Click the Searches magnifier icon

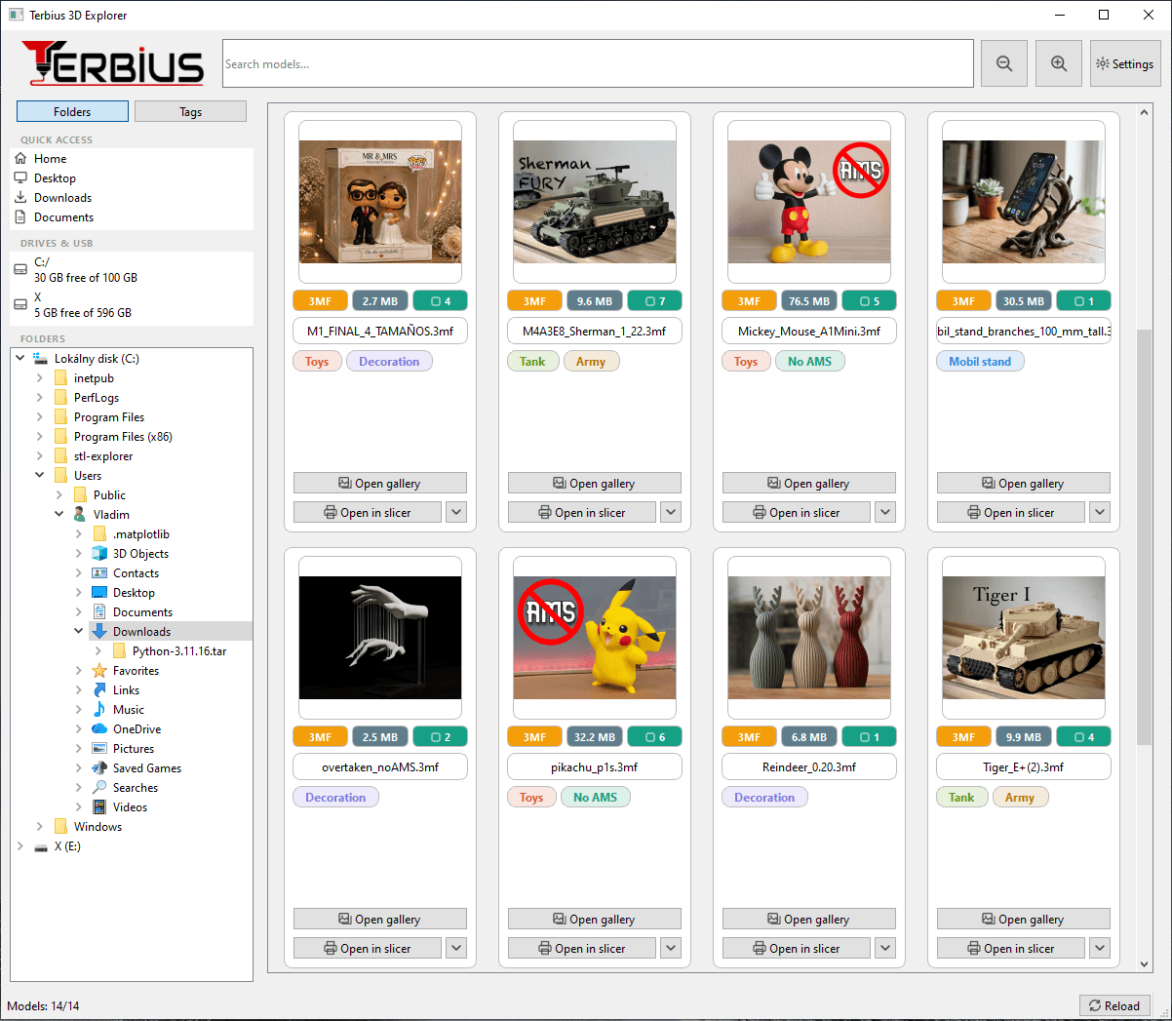click(99, 787)
